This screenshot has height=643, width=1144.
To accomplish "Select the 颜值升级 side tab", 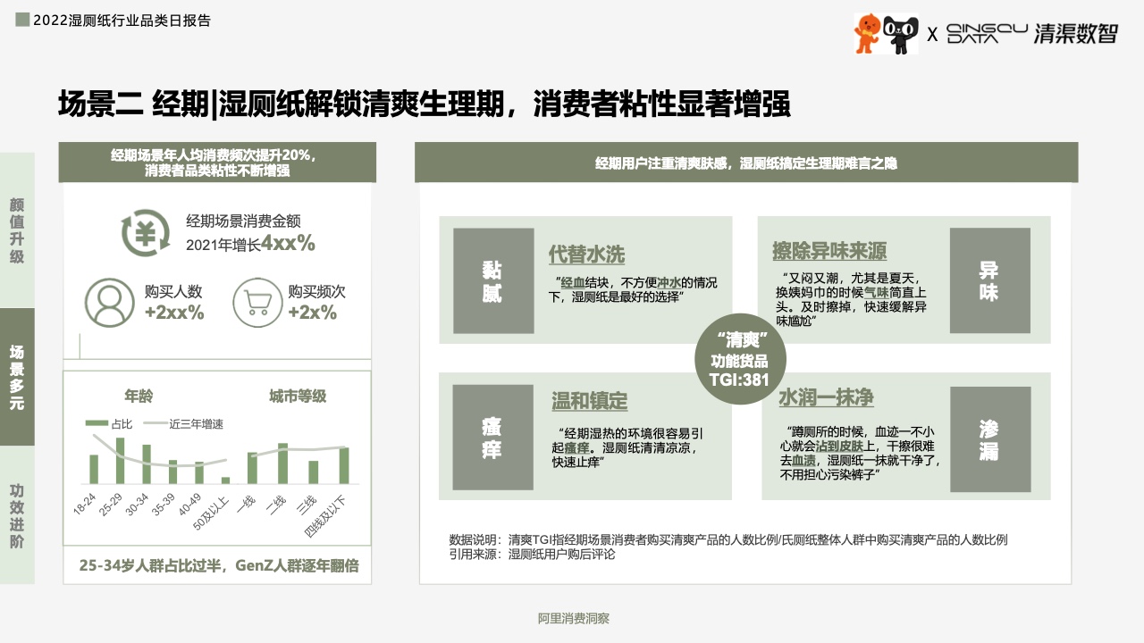I will [17, 230].
